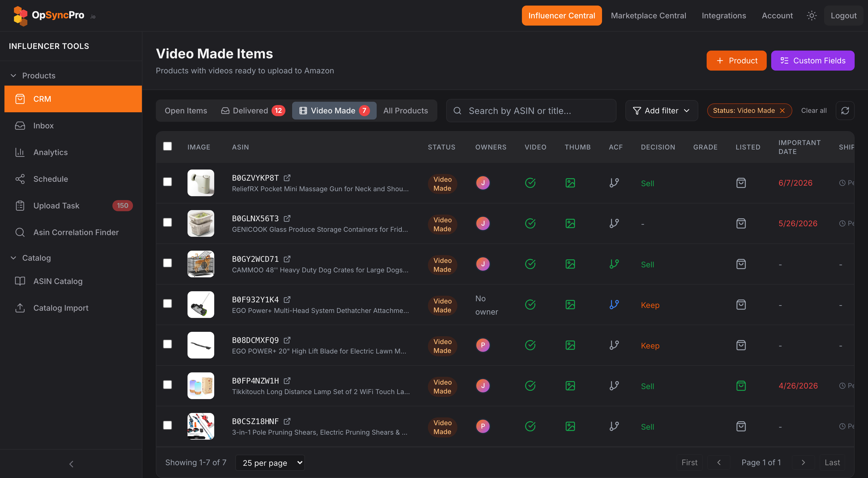Open external link for B0CSZ18HNF
Viewport: 868px width, 478px height.
[287, 421]
